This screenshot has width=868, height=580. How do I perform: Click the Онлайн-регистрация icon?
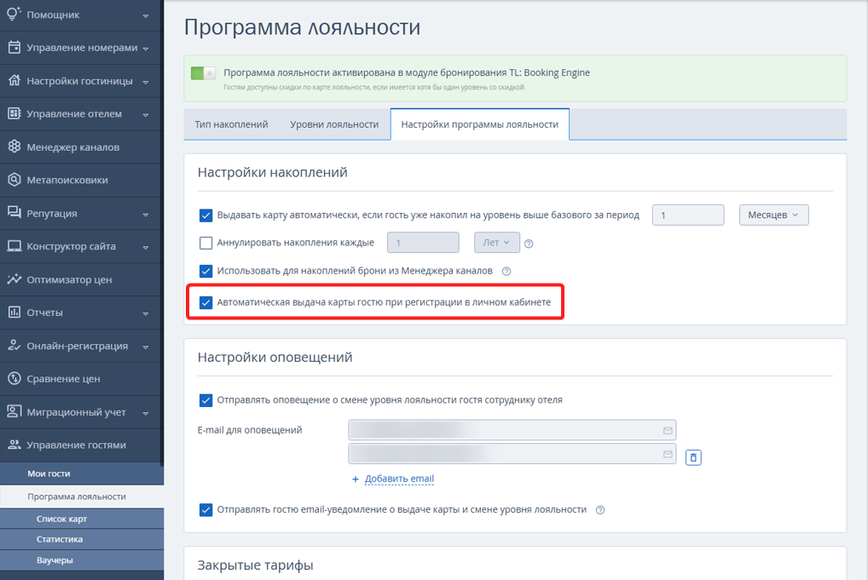click(x=14, y=346)
